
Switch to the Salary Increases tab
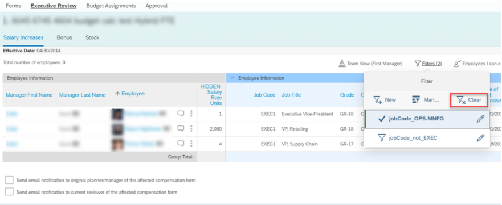[23, 37]
